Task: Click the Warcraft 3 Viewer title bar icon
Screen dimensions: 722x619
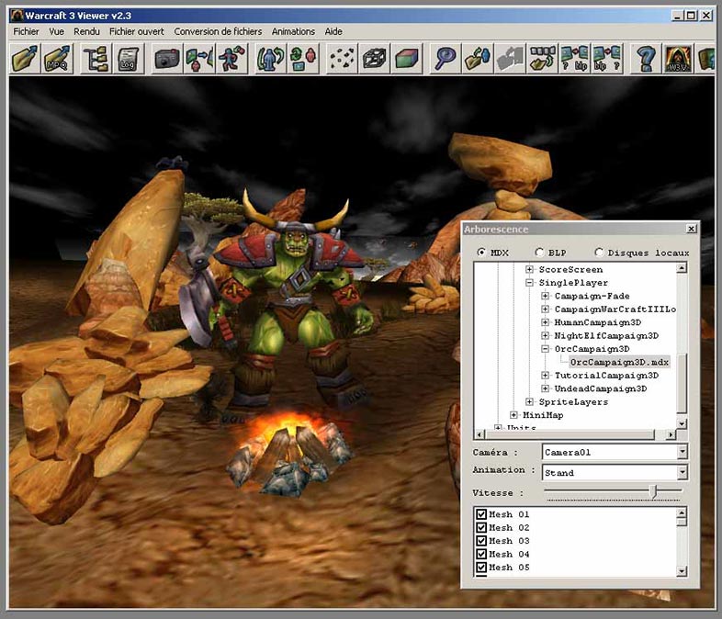Action: (x=17, y=16)
